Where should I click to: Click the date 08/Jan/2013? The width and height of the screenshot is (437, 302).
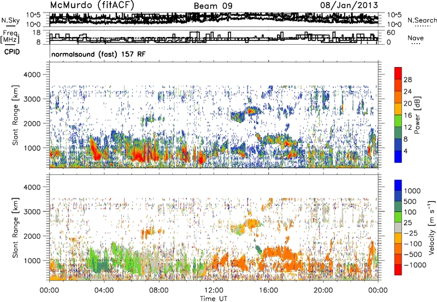point(349,5)
